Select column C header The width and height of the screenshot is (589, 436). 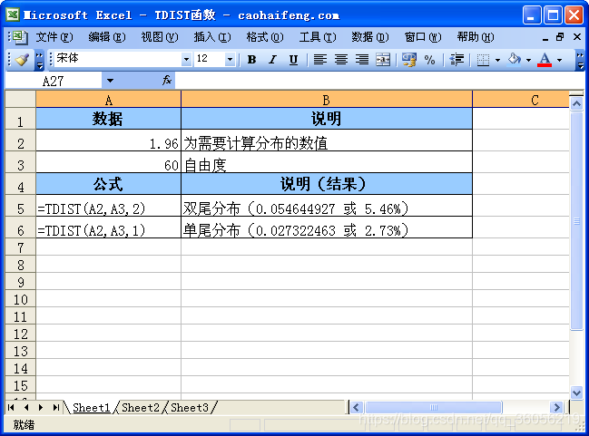[521, 100]
